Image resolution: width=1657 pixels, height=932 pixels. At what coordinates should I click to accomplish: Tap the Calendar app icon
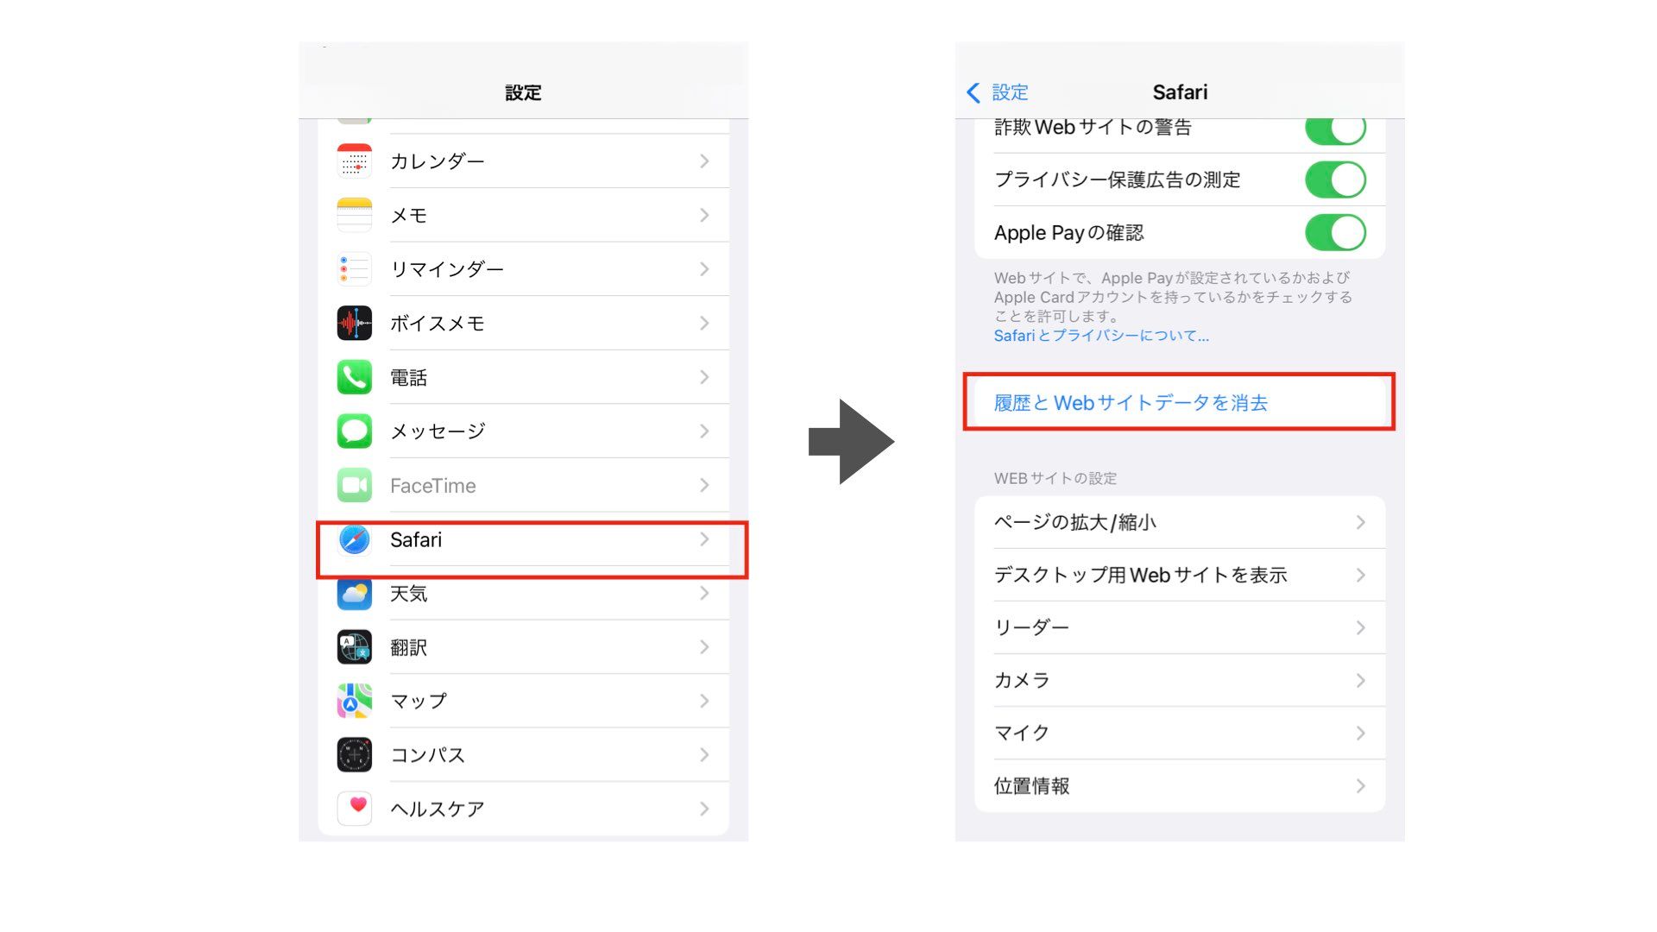click(354, 161)
